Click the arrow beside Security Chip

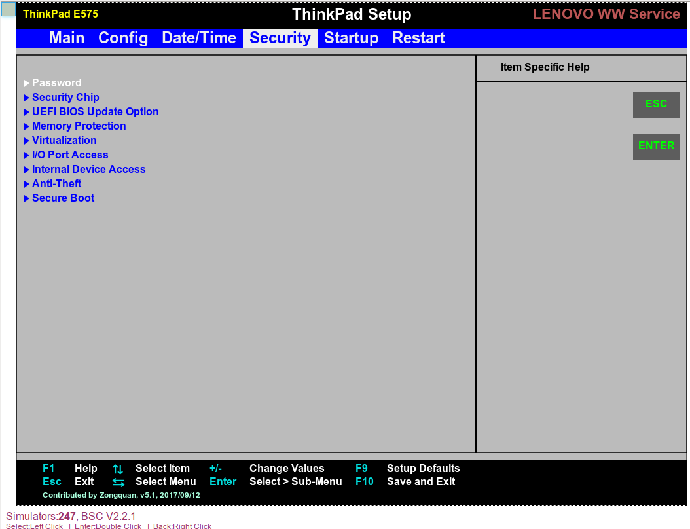(26, 98)
